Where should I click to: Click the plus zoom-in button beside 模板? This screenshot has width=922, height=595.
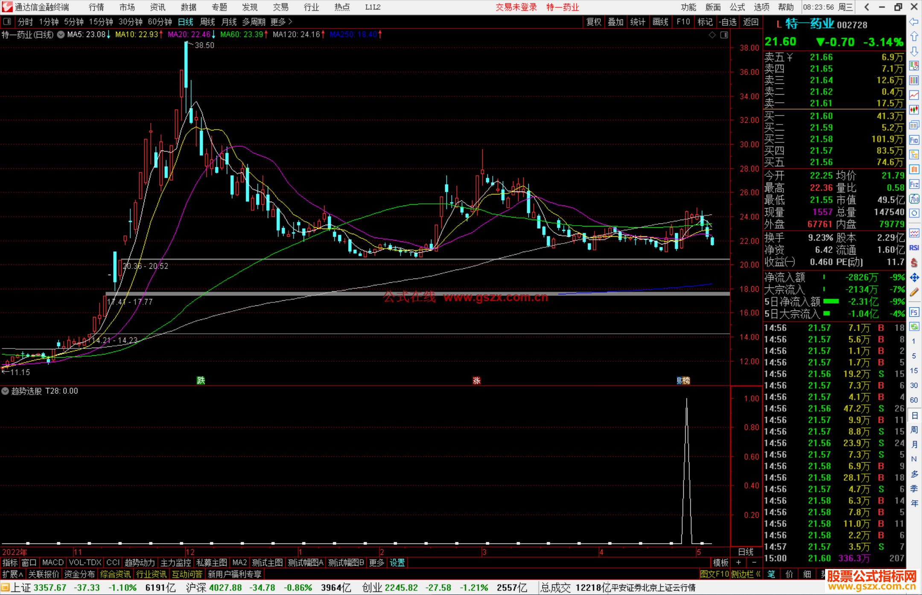[x=739, y=563]
